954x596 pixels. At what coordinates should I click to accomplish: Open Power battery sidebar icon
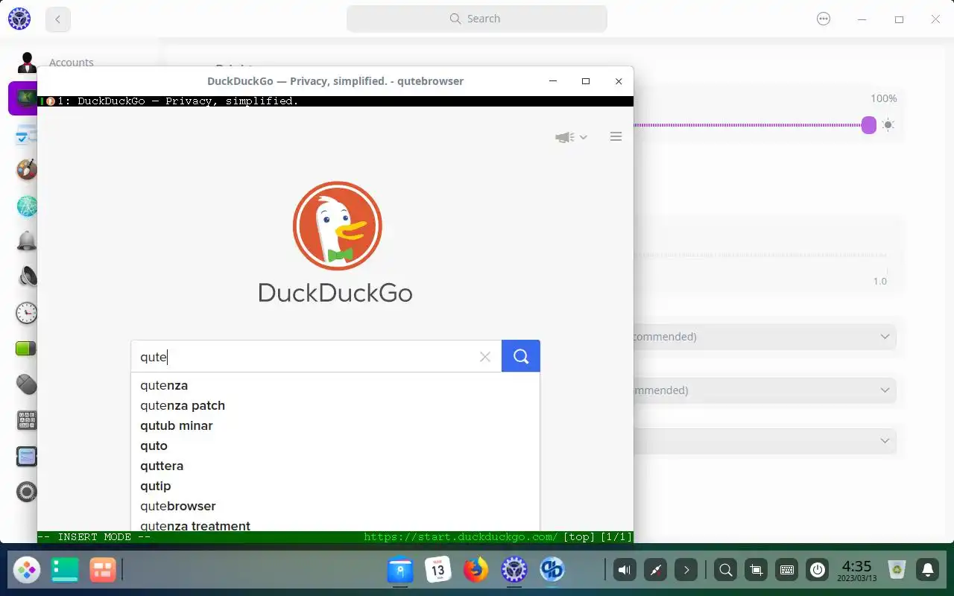click(x=27, y=349)
